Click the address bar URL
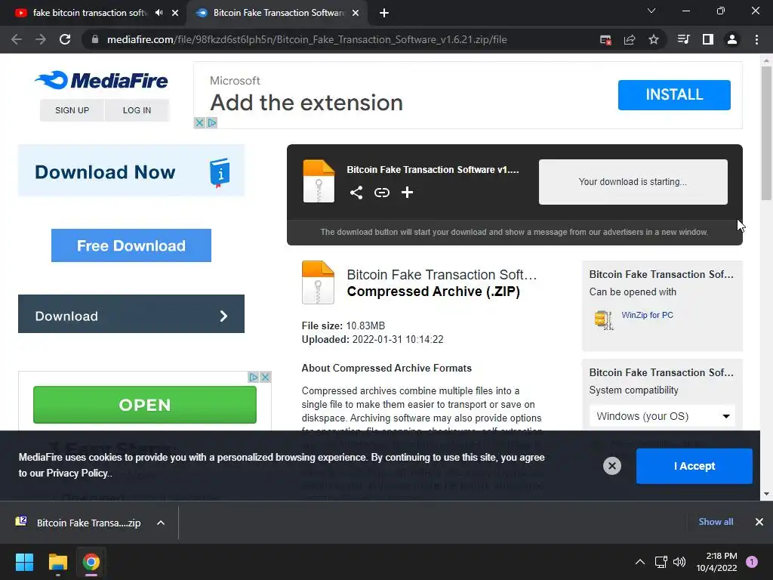 pos(306,39)
